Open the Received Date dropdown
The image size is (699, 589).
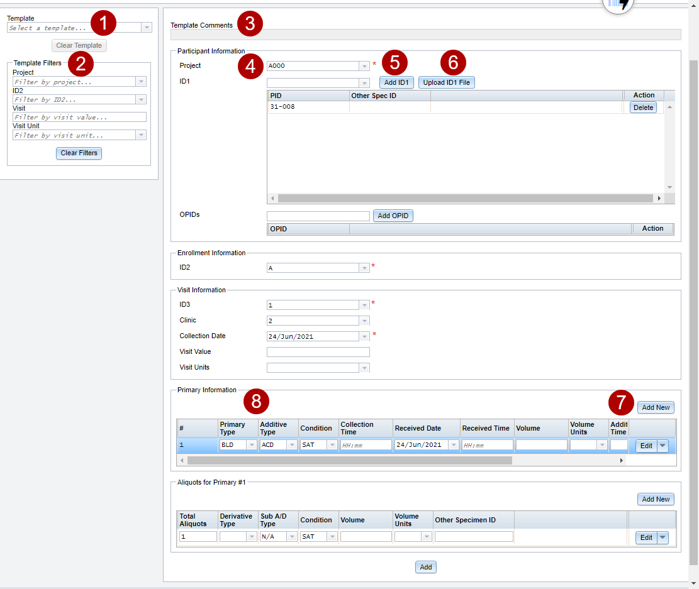(x=454, y=444)
